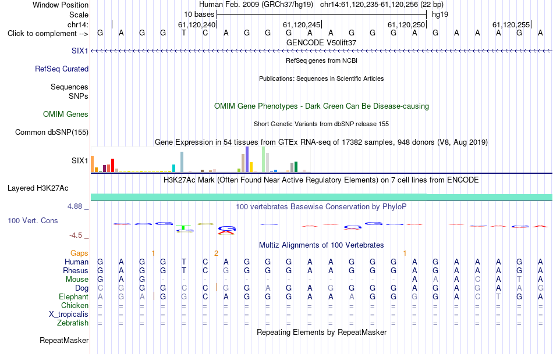Click the tallest violet GTEx expression bar
Image resolution: width=553 pixels, height=354 pixels.
247,159
